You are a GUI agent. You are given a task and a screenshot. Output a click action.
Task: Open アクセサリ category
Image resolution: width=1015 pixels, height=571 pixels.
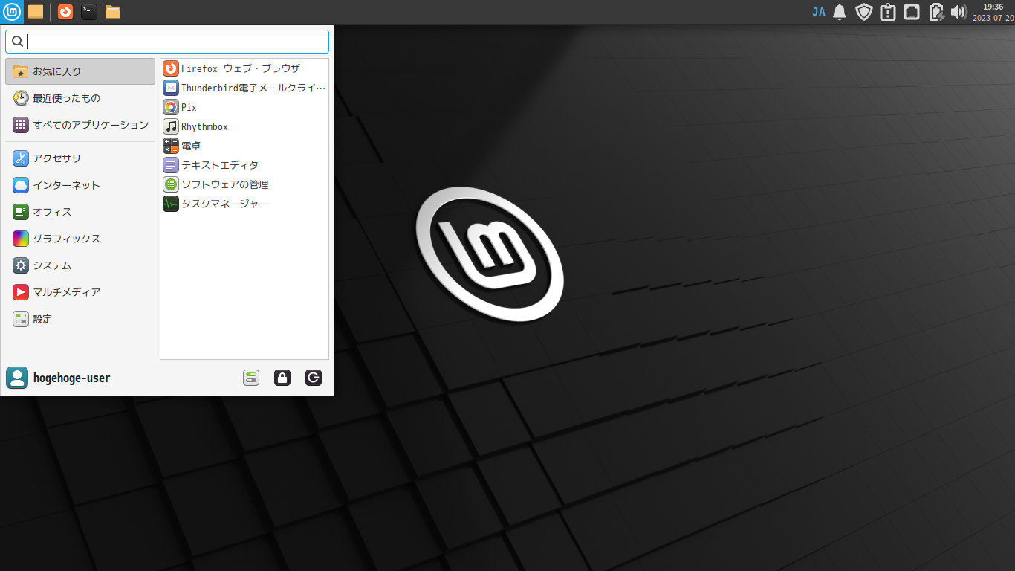point(80,158)
